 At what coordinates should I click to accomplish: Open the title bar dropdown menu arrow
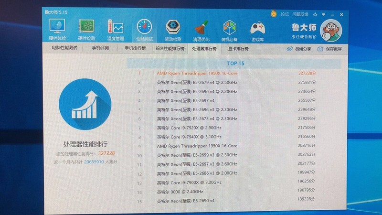point(324,14)
